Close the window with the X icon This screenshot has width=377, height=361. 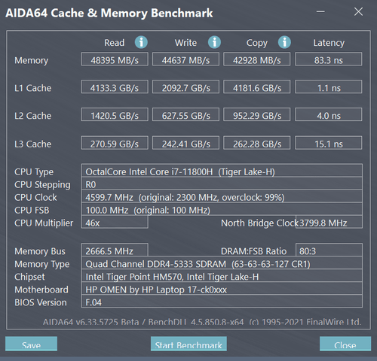pos(358,11)
